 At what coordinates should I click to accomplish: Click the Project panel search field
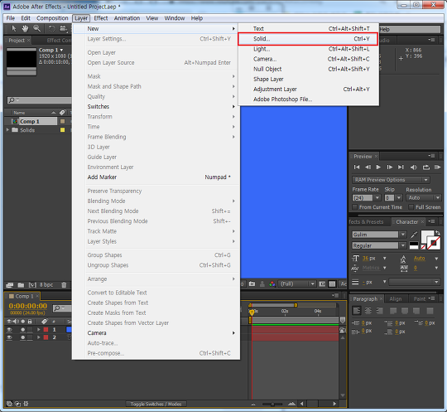40,100
